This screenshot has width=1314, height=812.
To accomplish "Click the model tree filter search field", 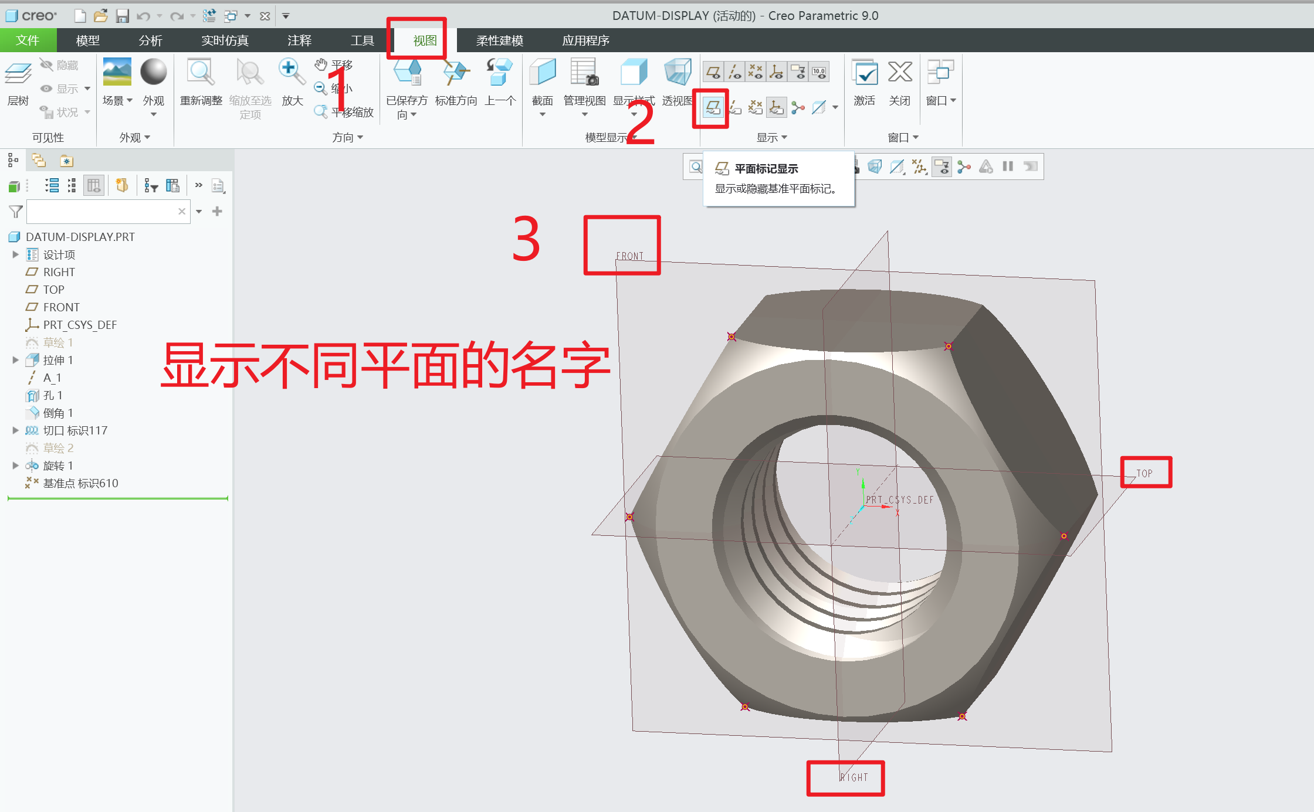I will point(101,212).
